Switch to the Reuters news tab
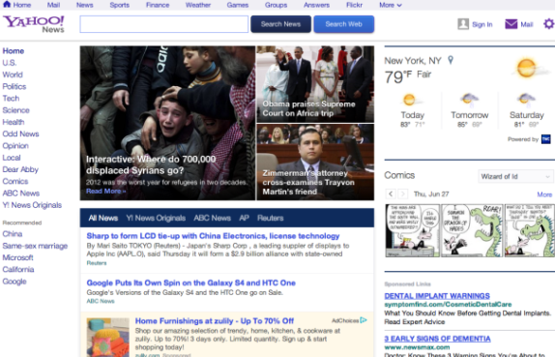555x357 pixels. coord(270,218)
